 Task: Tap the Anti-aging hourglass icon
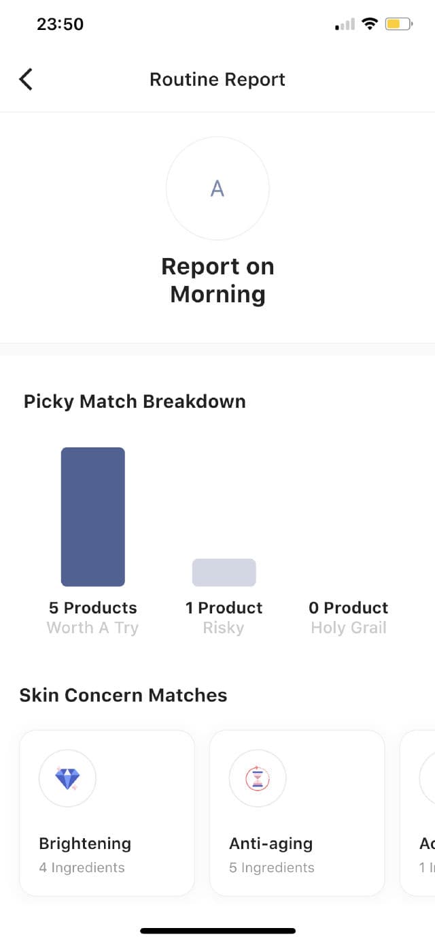pos(258,778)
